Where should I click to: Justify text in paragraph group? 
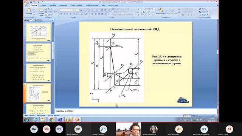(x=102, y=14)
